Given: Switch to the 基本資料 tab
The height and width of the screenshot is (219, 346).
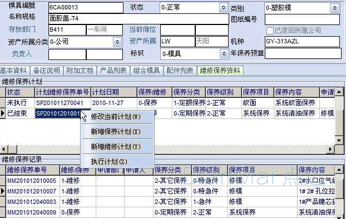Looking at the screenshot, I should pyautogui.click(x=13, y=71).
